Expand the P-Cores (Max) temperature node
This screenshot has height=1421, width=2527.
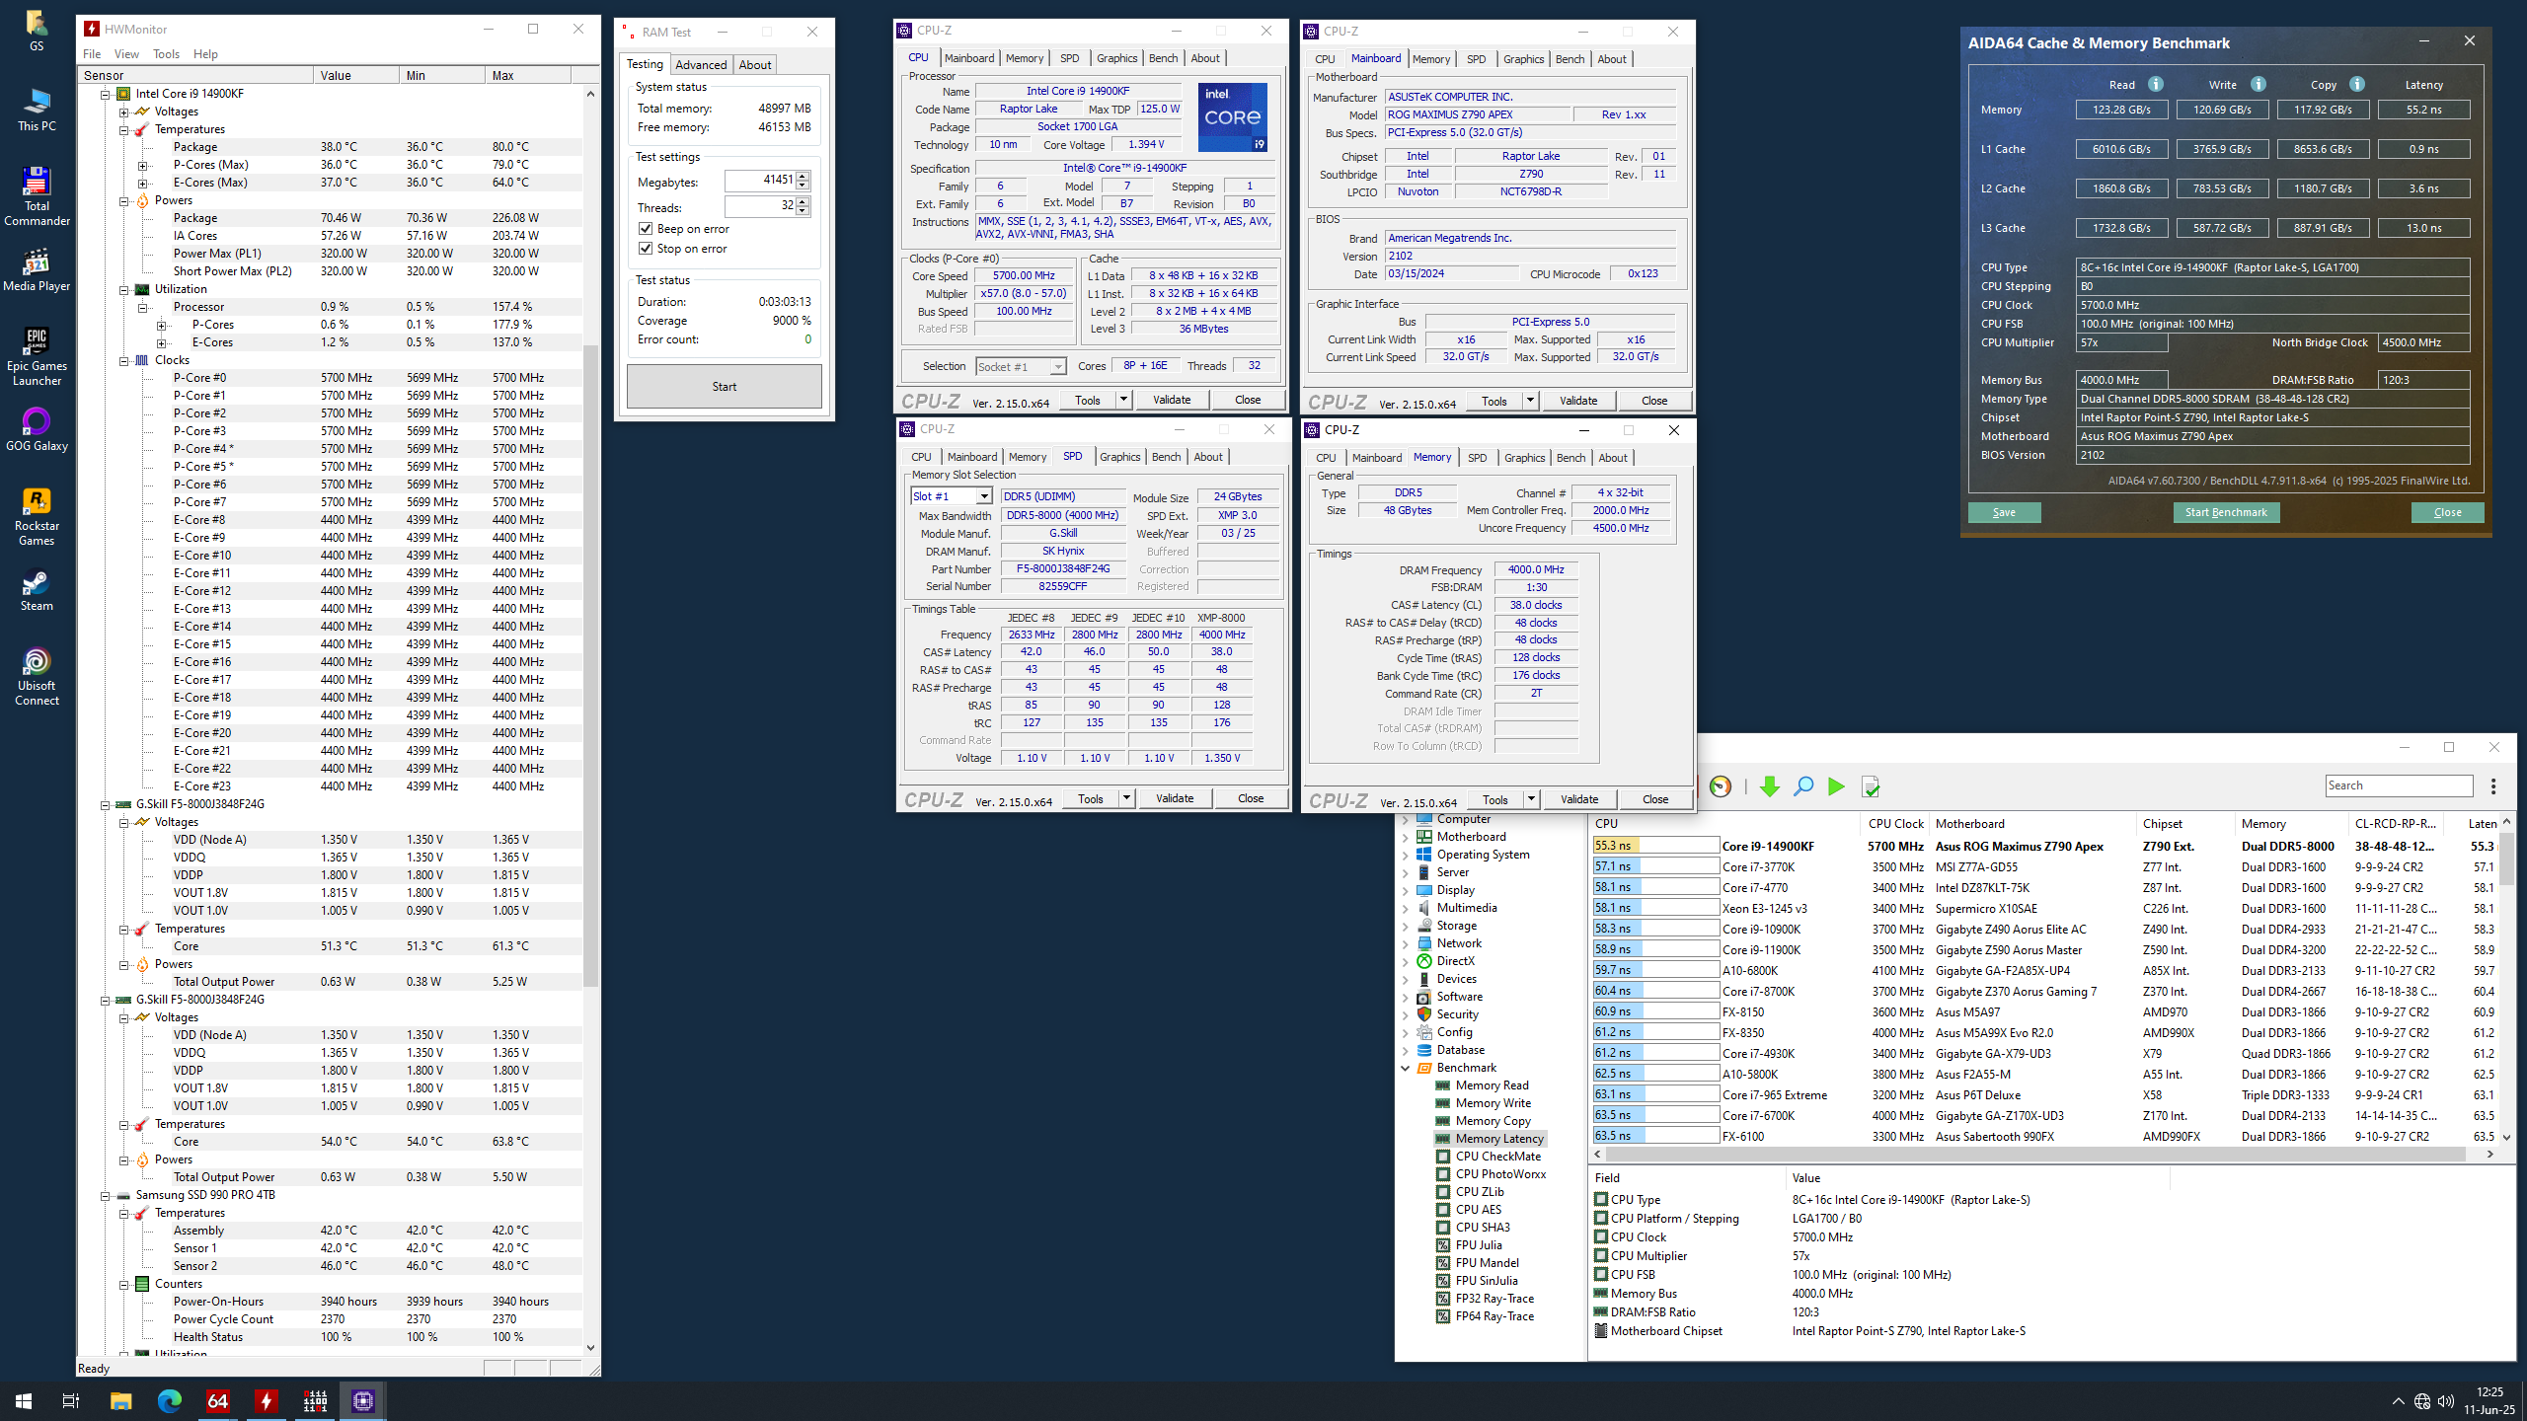click(142, 166)
